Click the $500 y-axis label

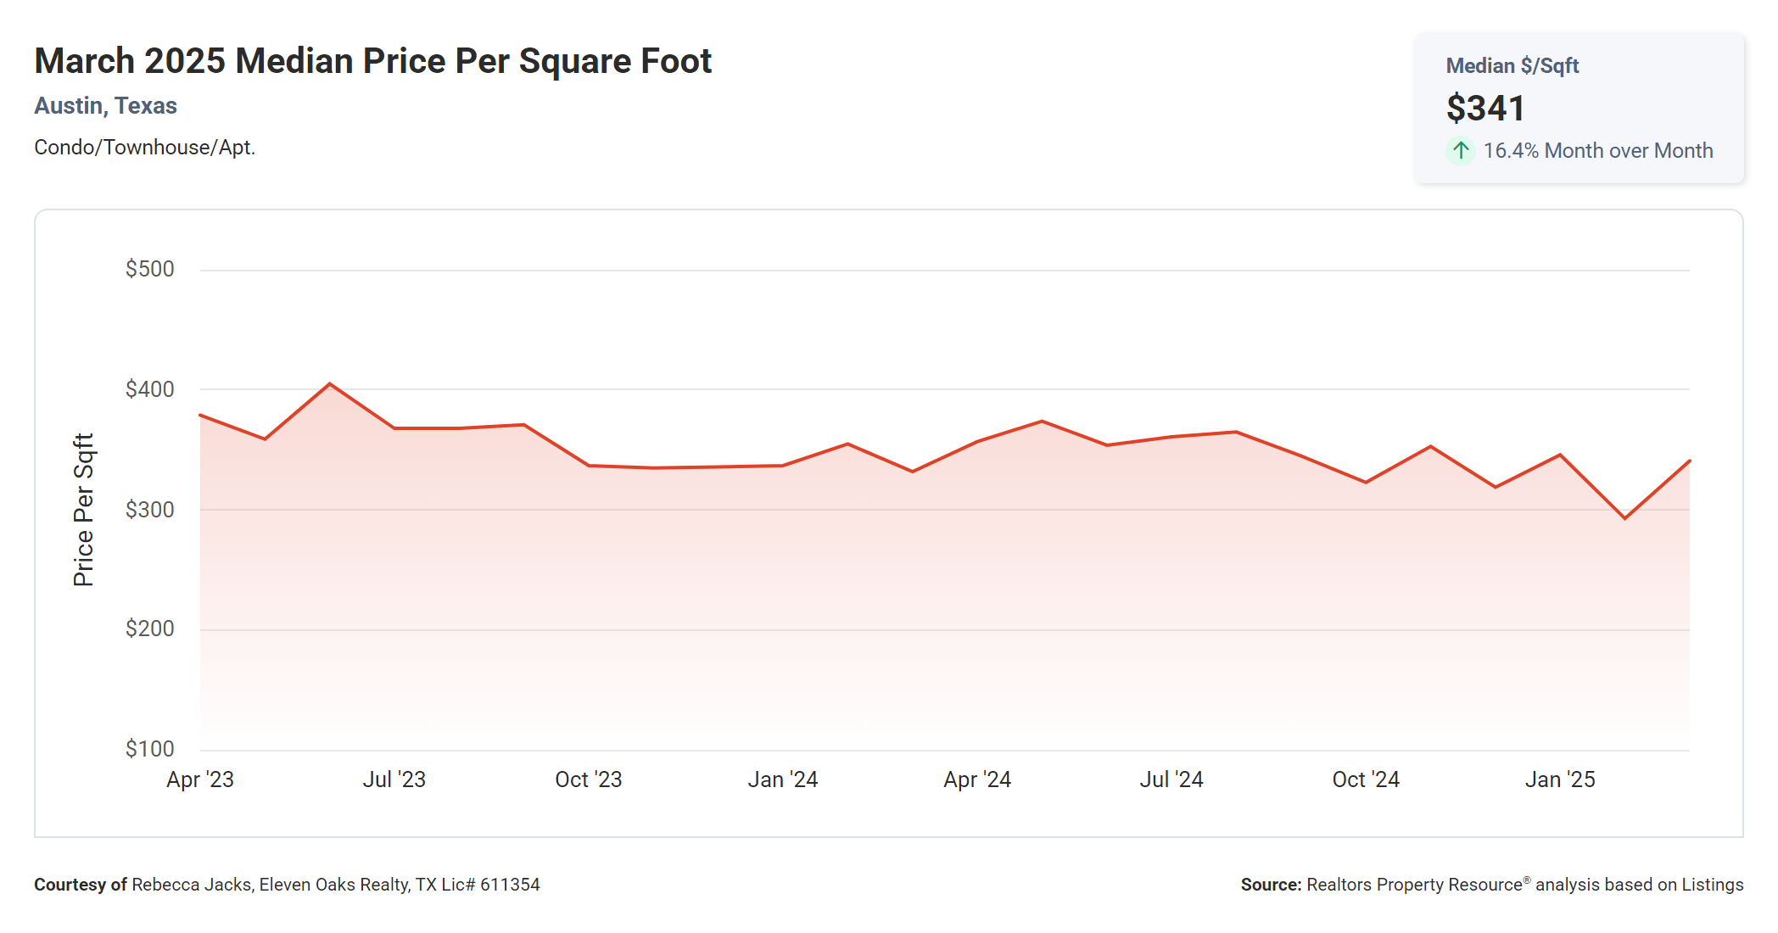pos(149,269)
